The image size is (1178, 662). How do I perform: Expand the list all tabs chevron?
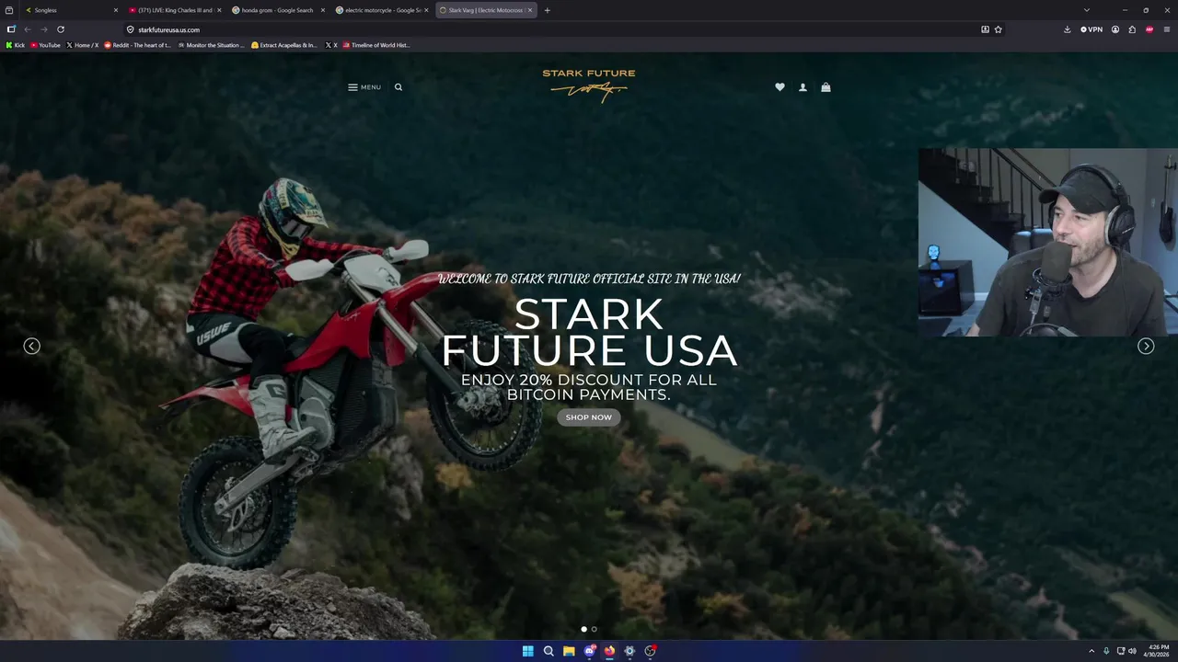point(1087,10)
